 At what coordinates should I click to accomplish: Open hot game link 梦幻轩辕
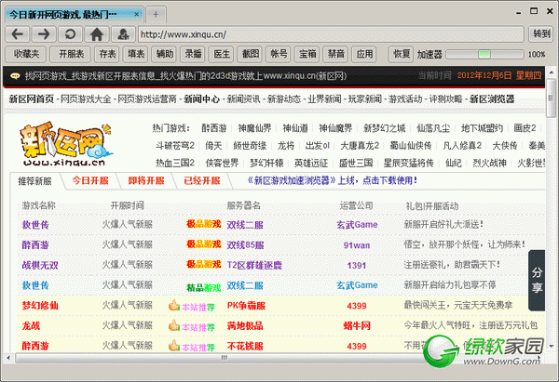tap(266, 163)
